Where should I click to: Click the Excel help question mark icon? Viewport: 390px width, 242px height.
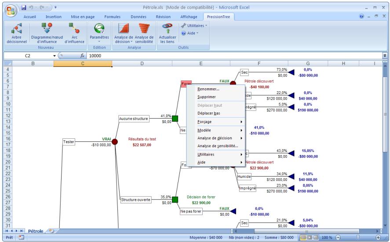pos(362,16)
